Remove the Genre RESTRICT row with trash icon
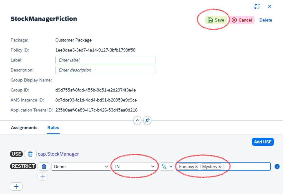The image size is (283, 194). pyautogui.click(x=44, y=166)
